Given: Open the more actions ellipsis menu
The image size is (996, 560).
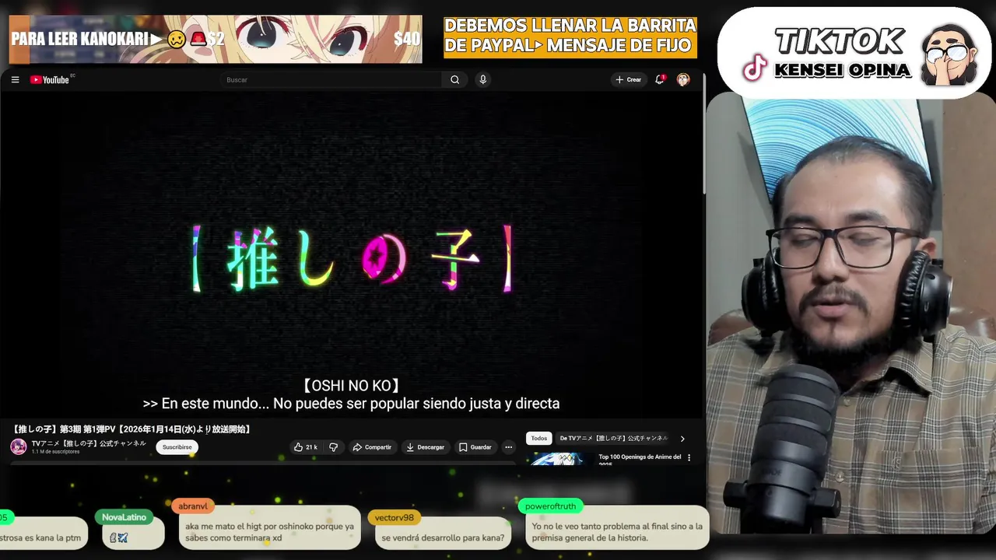Looking at the screenshot, I should click(508, 447).
